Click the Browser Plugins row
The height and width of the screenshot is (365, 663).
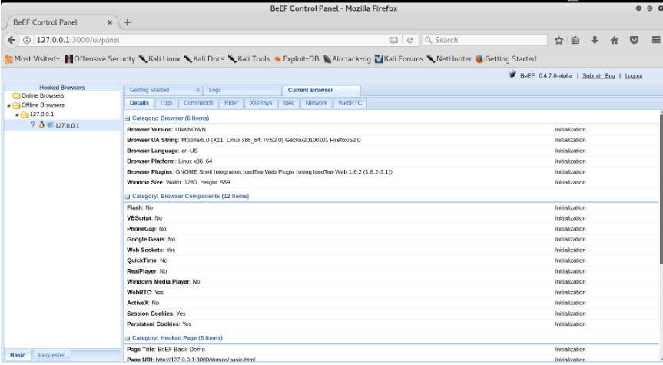tap(391, 171)
